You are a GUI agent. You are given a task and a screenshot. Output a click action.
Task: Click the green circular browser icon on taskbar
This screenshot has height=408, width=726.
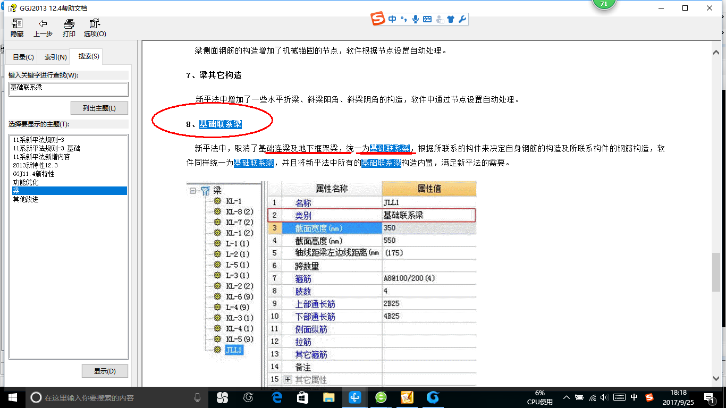coord(381,397)
